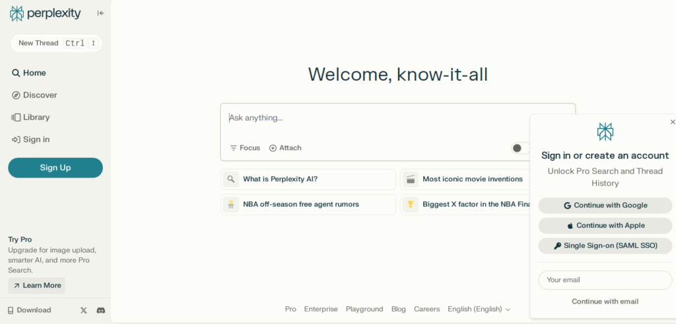Viewport: 676px width, 324px height.
Task: Click the Attach plus icon
Action: [x=273, y=148]
